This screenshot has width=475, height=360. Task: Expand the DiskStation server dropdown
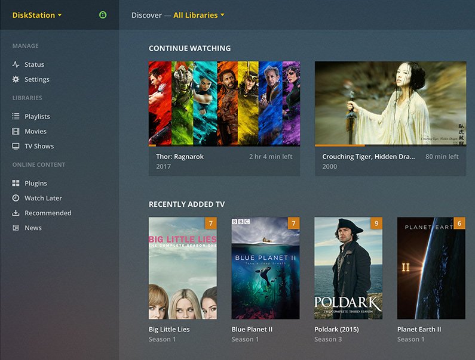(x=37, y=15)
